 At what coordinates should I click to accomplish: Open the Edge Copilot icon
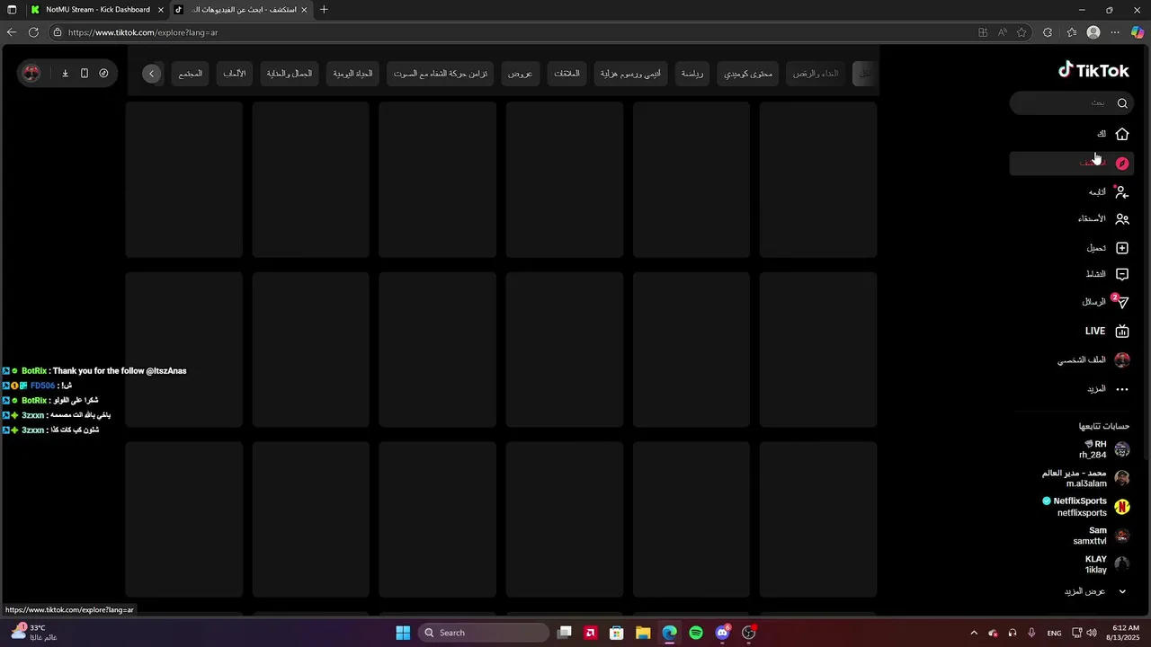[x=1138, y=32]
